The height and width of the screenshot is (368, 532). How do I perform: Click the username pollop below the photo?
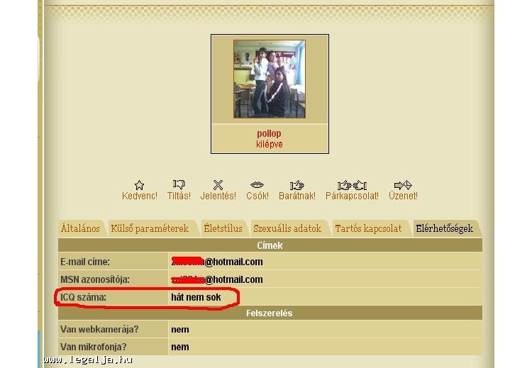[x=269, y=133]
